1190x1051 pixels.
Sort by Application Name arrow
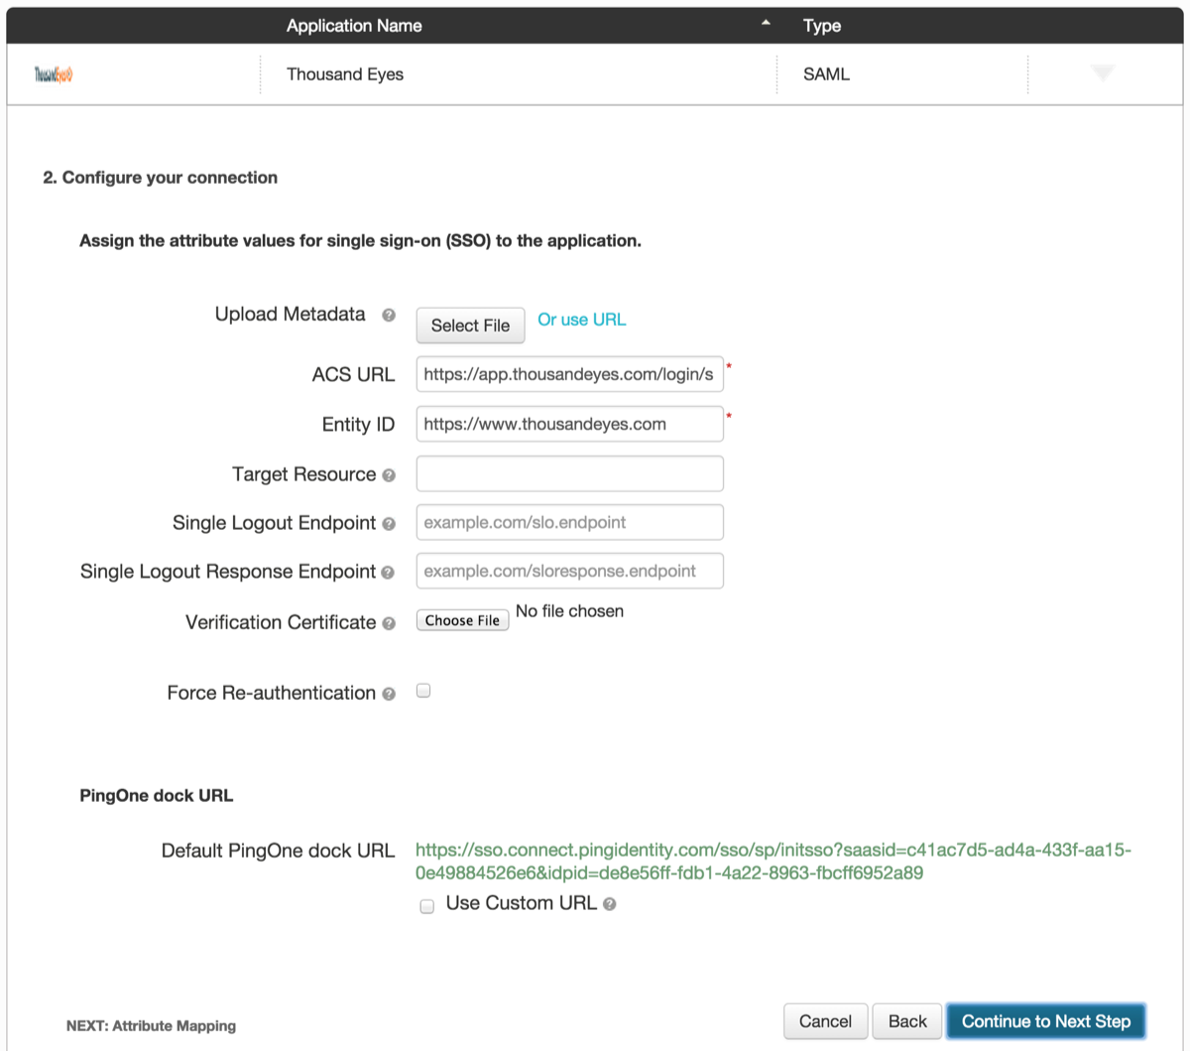(x=766, y=23)
